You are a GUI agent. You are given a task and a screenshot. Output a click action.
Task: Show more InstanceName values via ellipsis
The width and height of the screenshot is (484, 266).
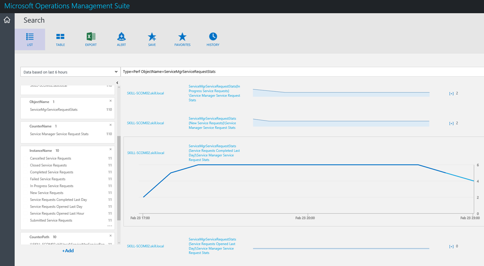tap(109, 226)
